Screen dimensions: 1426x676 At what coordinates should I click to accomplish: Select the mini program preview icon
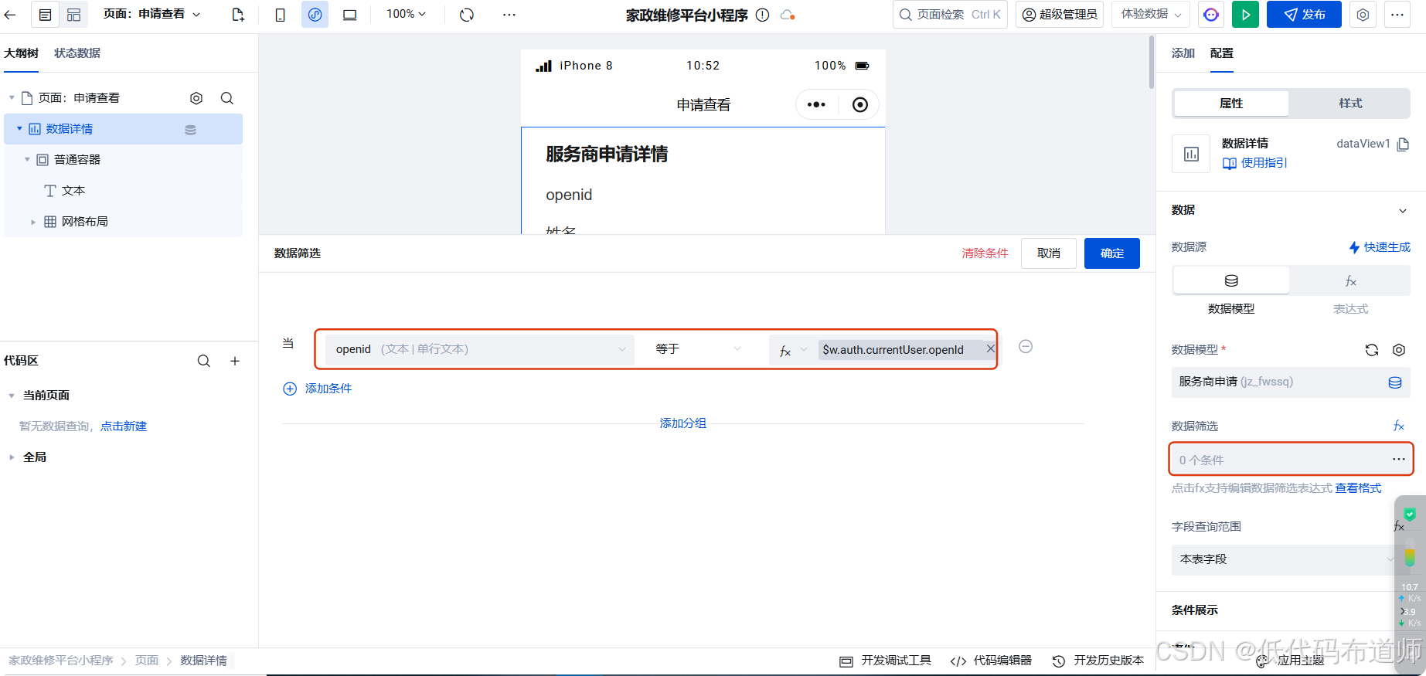tap(315, 15)
